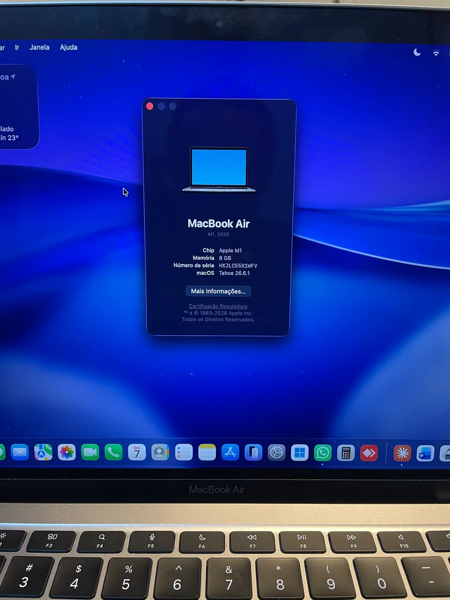Screen dimensions: 450x600
Task: Click the Tahoe 26.6.1 version text
Action: pos(234,273)
